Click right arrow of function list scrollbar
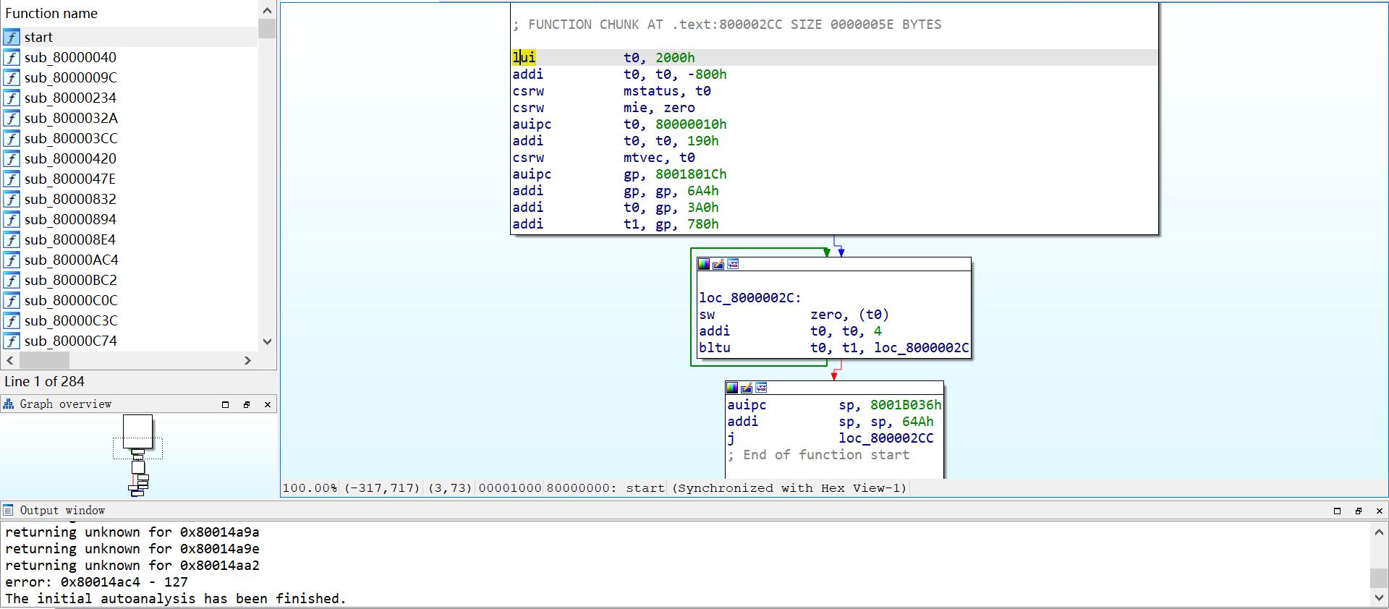 pyautogui.click(x=247, y=360)
